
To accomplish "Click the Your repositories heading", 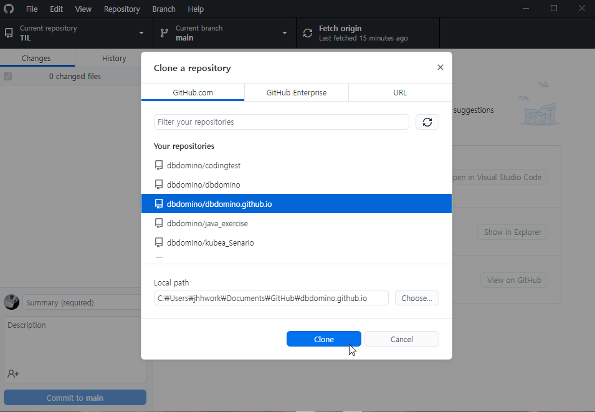I will pyautogui.click(x=184, y=146).
